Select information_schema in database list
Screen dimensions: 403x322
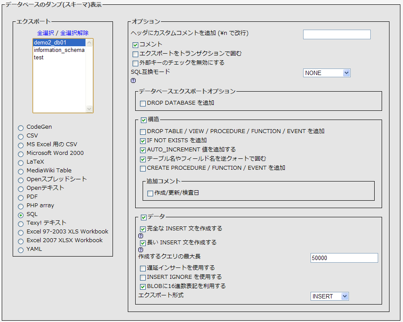[x=59, y=50]
